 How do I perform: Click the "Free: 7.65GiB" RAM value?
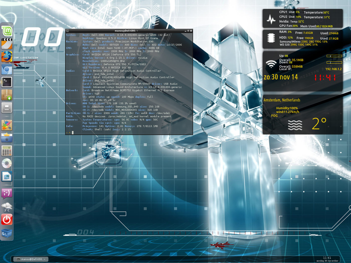(304, 33)
